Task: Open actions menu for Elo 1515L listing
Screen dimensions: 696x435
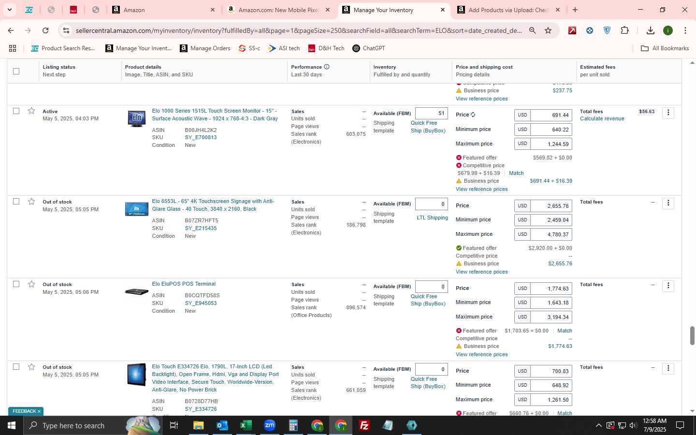Action: [x=668, y=113]
